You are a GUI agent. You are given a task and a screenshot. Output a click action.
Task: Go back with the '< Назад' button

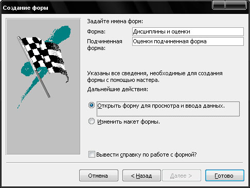point(141,176)
